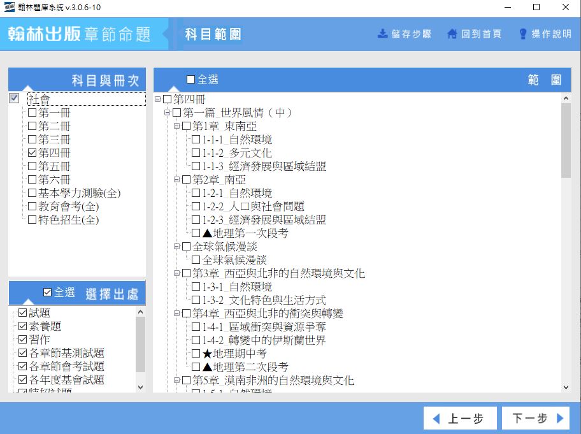Select 1-3-2_文化特色與生活方式 row

(264, 300)
